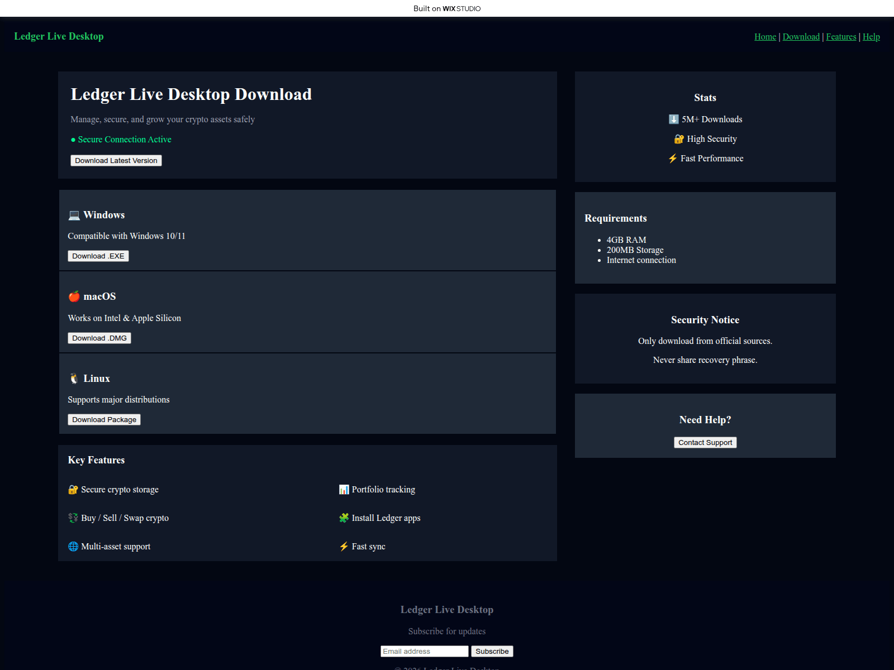Screen dimensions: 894x670
Task: Click the 'Subscribe for updates' footer text
Action: (447, 631)
